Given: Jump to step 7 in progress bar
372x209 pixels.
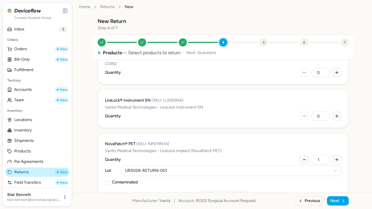Looking at the screenshot, I should (x=345, y=42).
